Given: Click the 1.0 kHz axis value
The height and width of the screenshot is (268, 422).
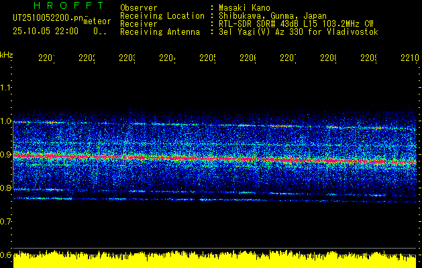Looking at the screenshot, I should 5,121.
